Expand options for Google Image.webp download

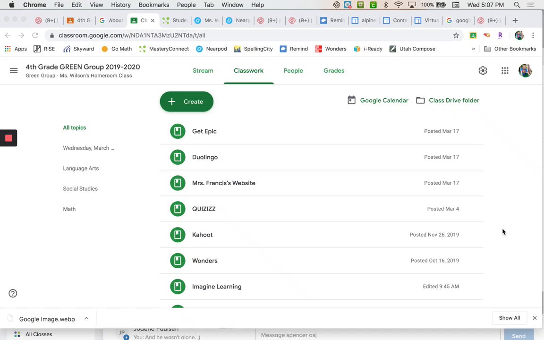click(x=86, y=318)
